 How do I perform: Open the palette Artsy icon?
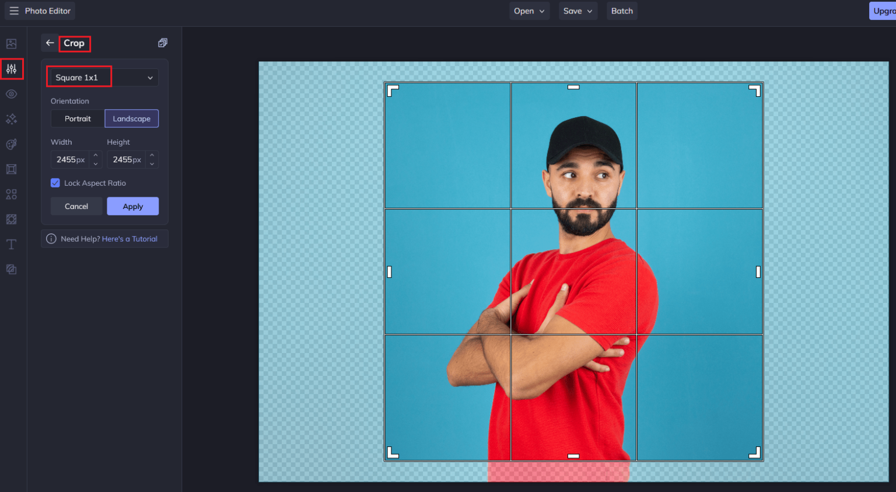(x=11, y=144)
